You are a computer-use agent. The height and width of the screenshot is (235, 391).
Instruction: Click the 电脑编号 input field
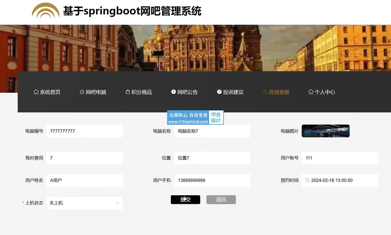[84, 131]
